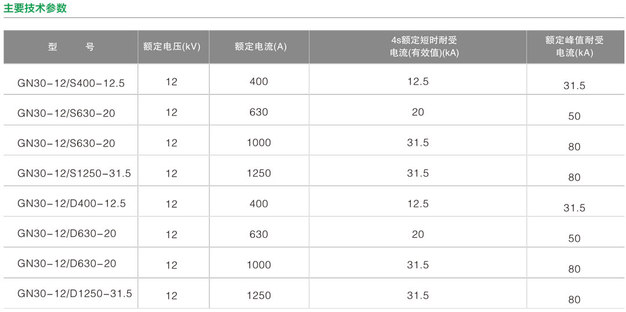Click peak current 80 in D1250-31.5 row
Viewport: 626px width, 312px height.
574,299
